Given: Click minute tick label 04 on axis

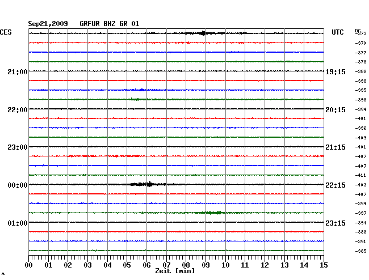Looking at the screenshot, I should tap(107, 265).
